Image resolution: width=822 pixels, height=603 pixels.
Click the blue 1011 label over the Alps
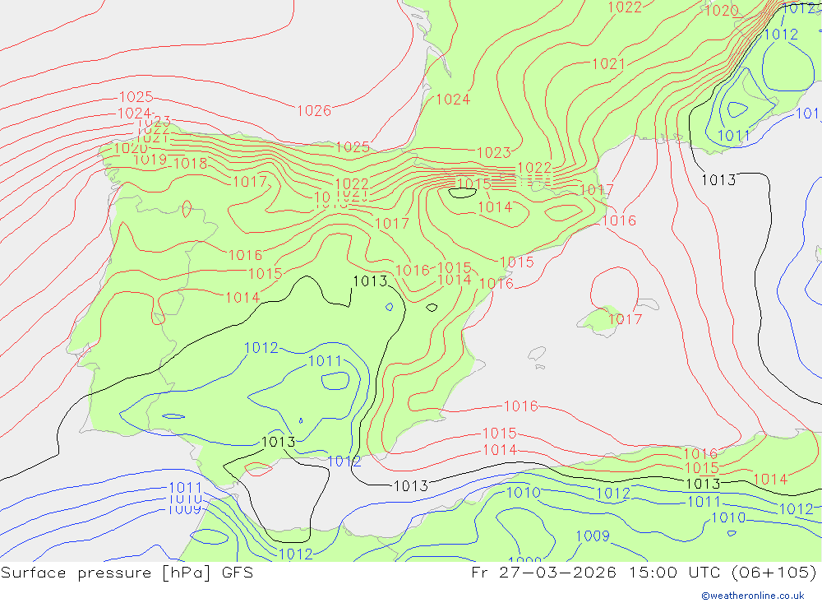click(x=734, y=136)
